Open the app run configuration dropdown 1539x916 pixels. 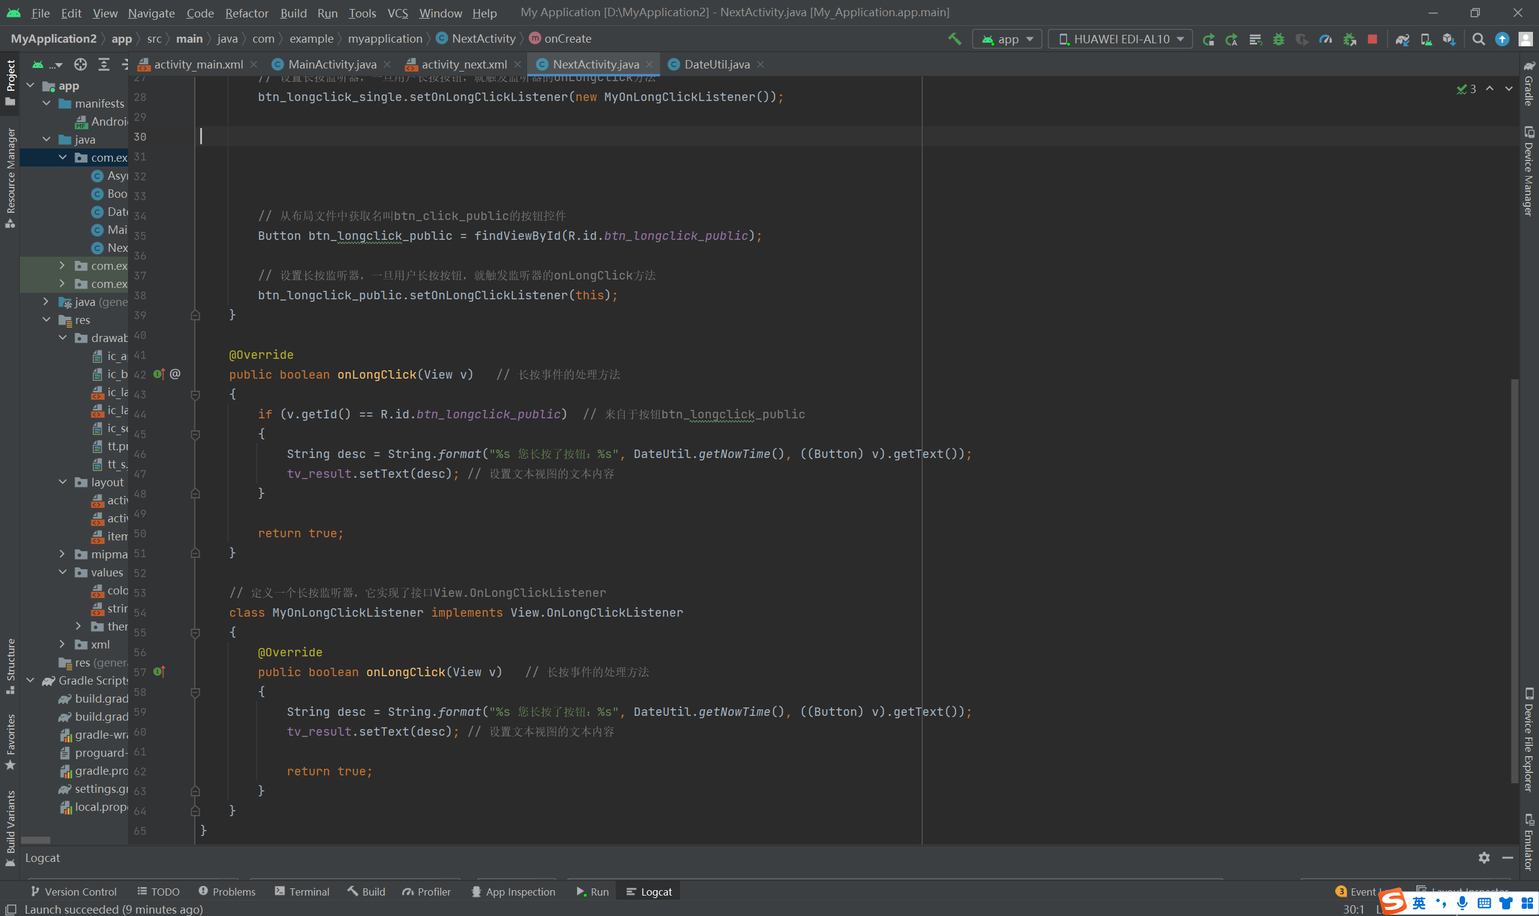click(x=1008, y=39)
